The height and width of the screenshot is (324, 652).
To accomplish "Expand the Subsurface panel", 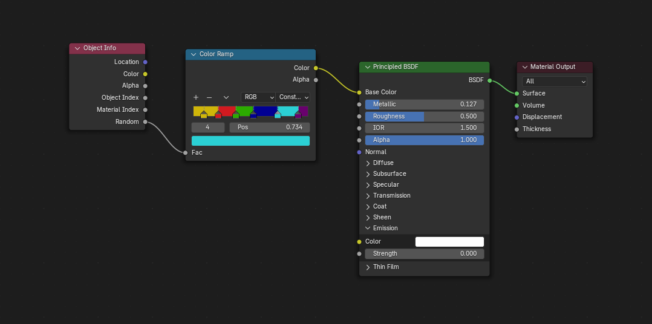I will [x=368, y=173].
